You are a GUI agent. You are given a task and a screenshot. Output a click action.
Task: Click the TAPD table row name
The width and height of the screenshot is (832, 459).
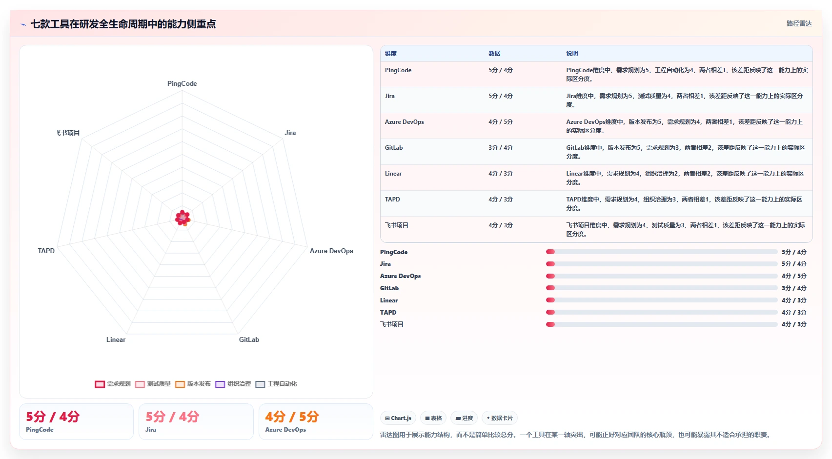pyautogui.click(x=392, y=200)
